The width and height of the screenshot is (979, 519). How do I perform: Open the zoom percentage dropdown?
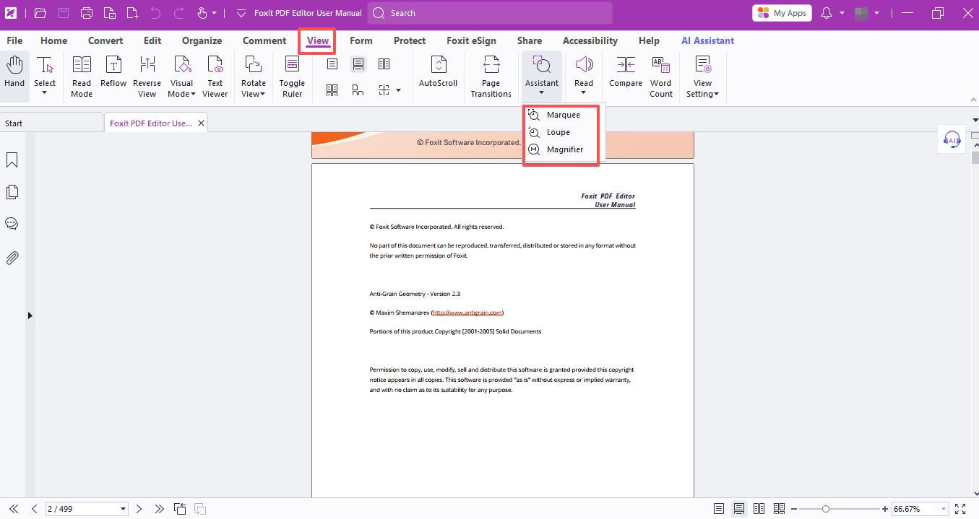[x=942, y=509]
